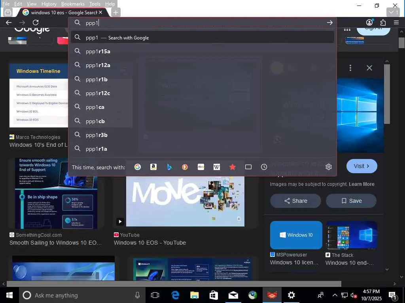
Task: Open Mail app from the taskbar
Action: (x=233, y=295)
